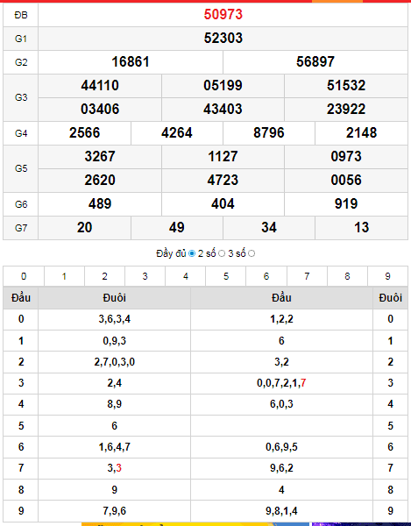Click the head digits cell "0,6,9,5"

pos(281,447)
